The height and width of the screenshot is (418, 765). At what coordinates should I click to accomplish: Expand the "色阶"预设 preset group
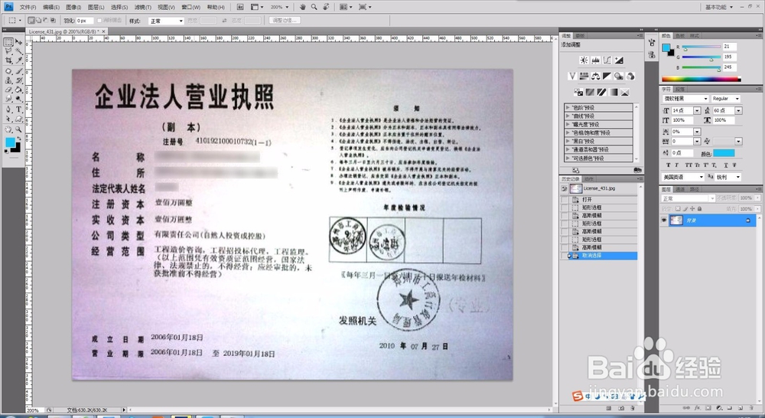pos(568,107)
